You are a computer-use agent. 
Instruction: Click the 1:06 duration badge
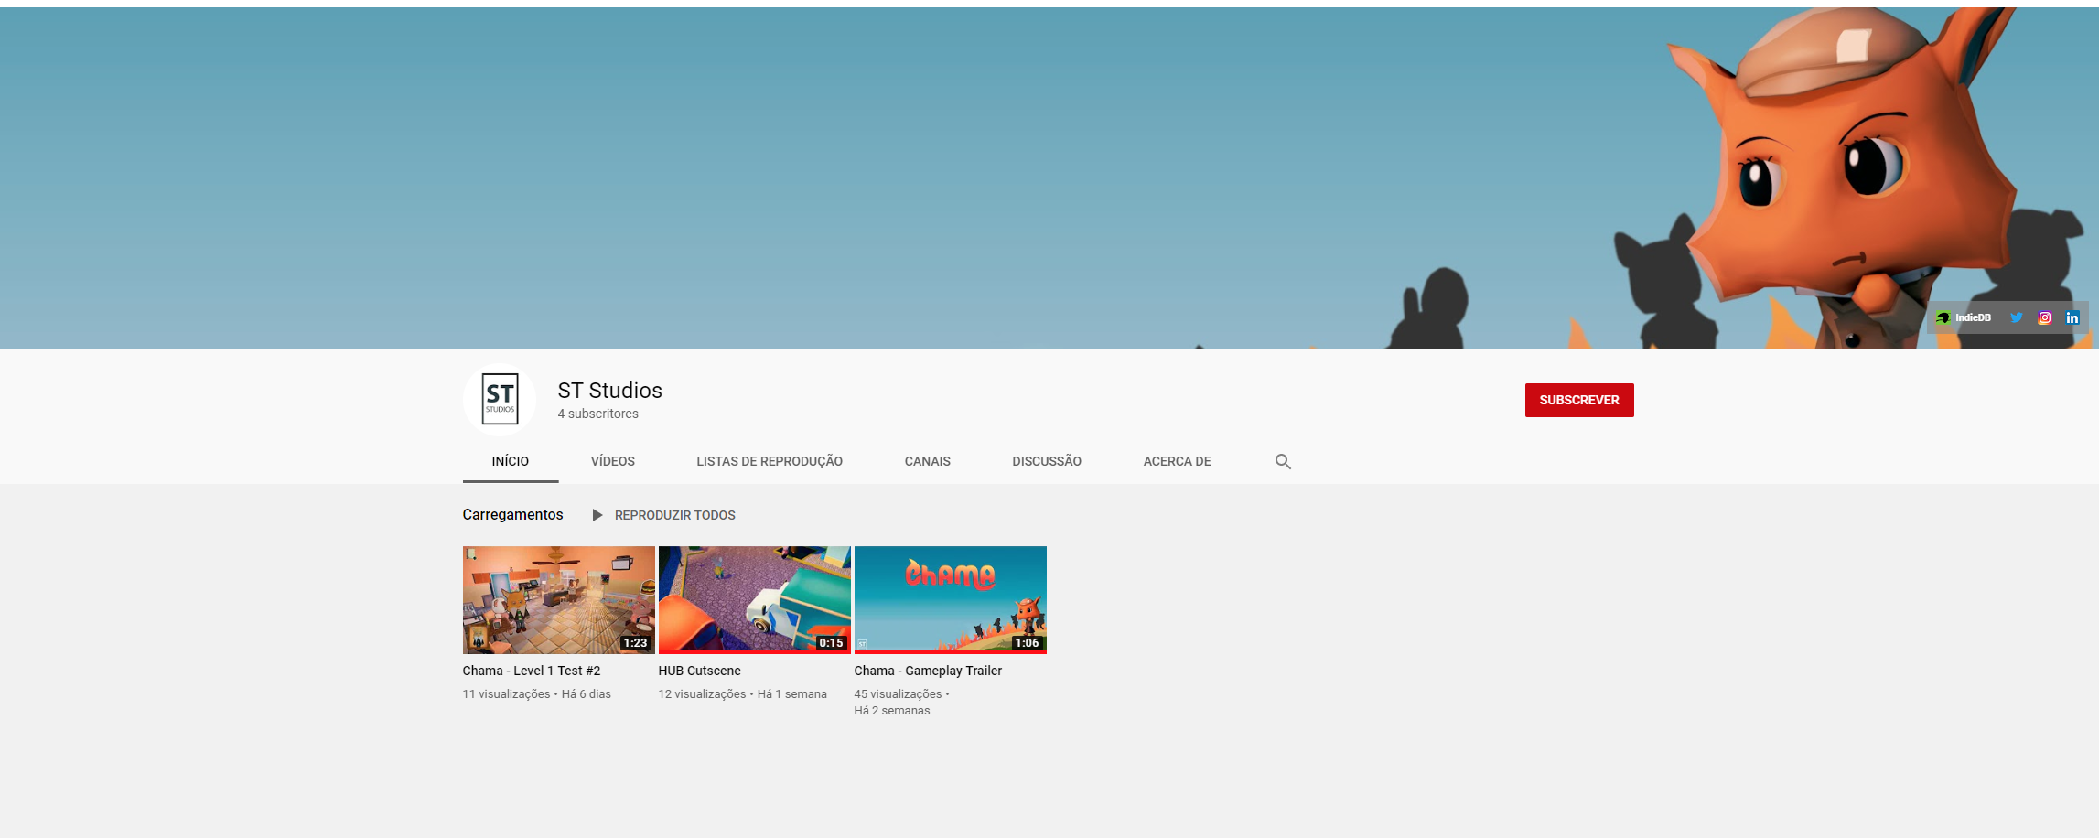tap(1027, 643)
